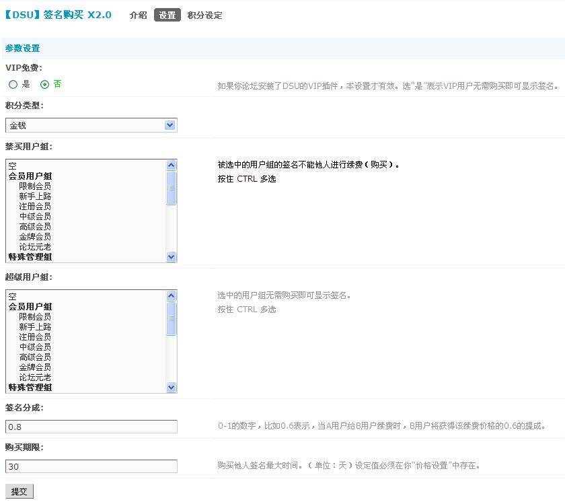Switch to the 设置 tab

click(167, 15)
